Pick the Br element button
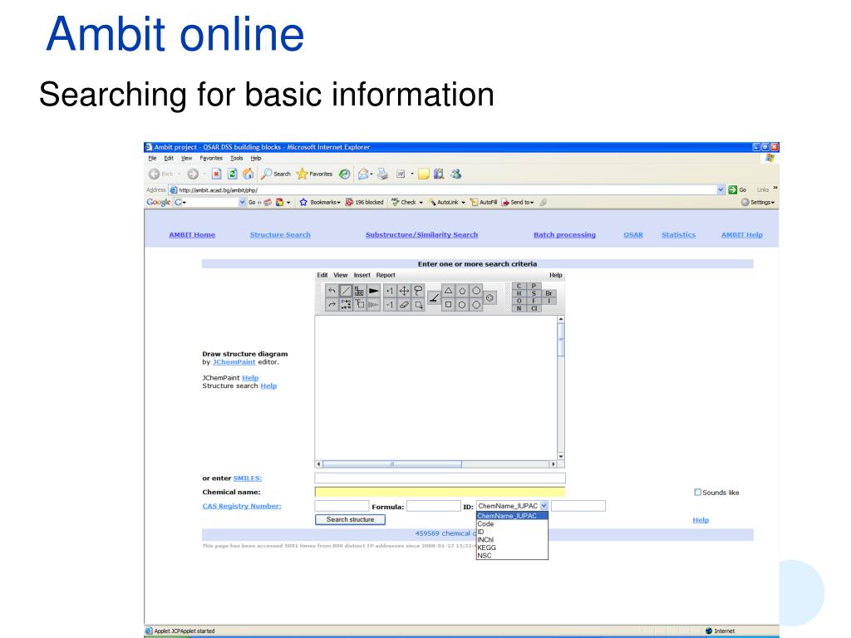Image resolution: width=851 pixels, height=638 pixels. pyautogui.click(x=548, y=293)
